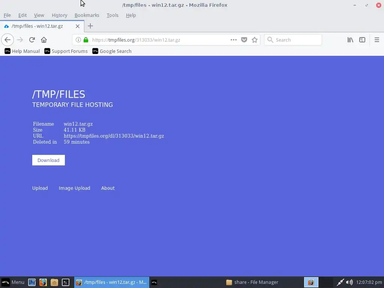The width and height of the screenshot is (384, 288).
Task: Open the Help menu
Action: pos(131,15)
